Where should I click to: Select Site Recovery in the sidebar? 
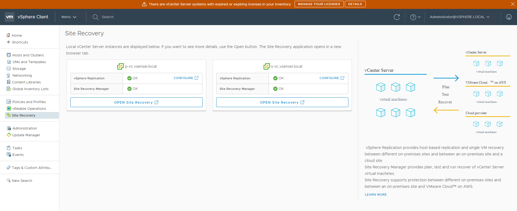24,115
